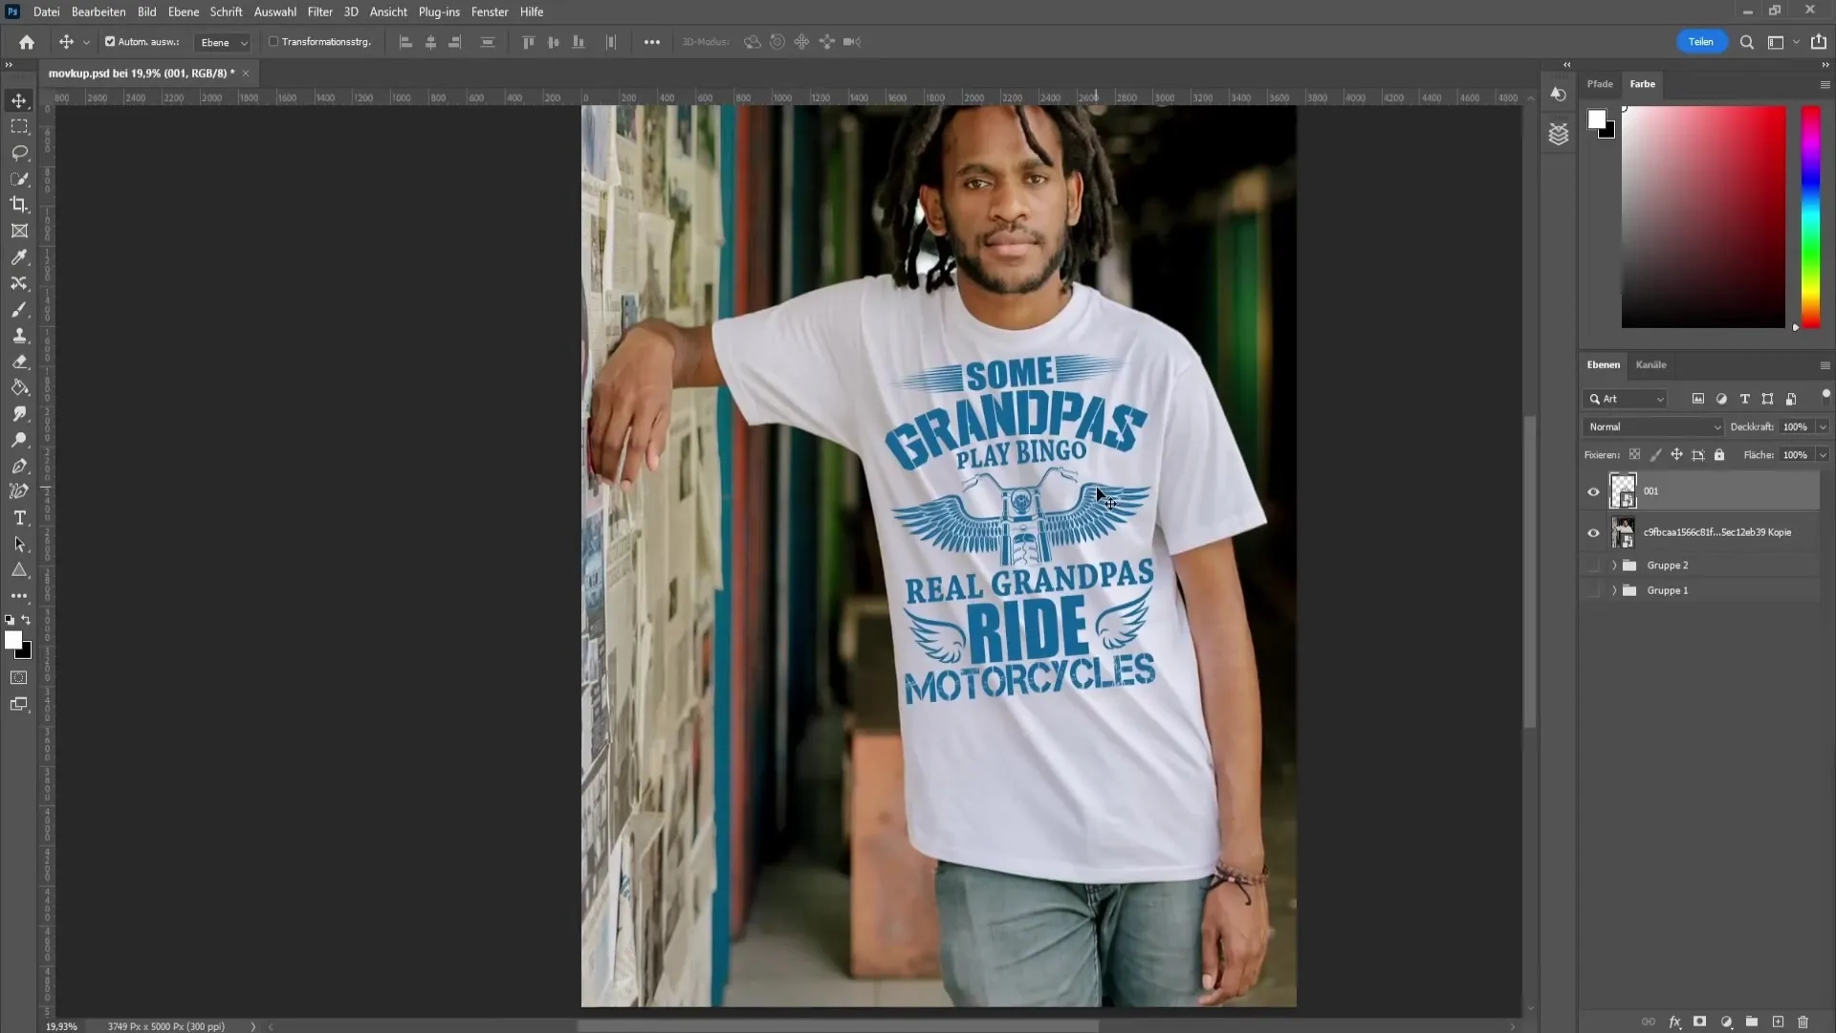Image resolution: width=1836 pixels, height=1033 pixels.
Task: Toggle visibility of Gruppe 1 layer
Action: pos(1594,590)
